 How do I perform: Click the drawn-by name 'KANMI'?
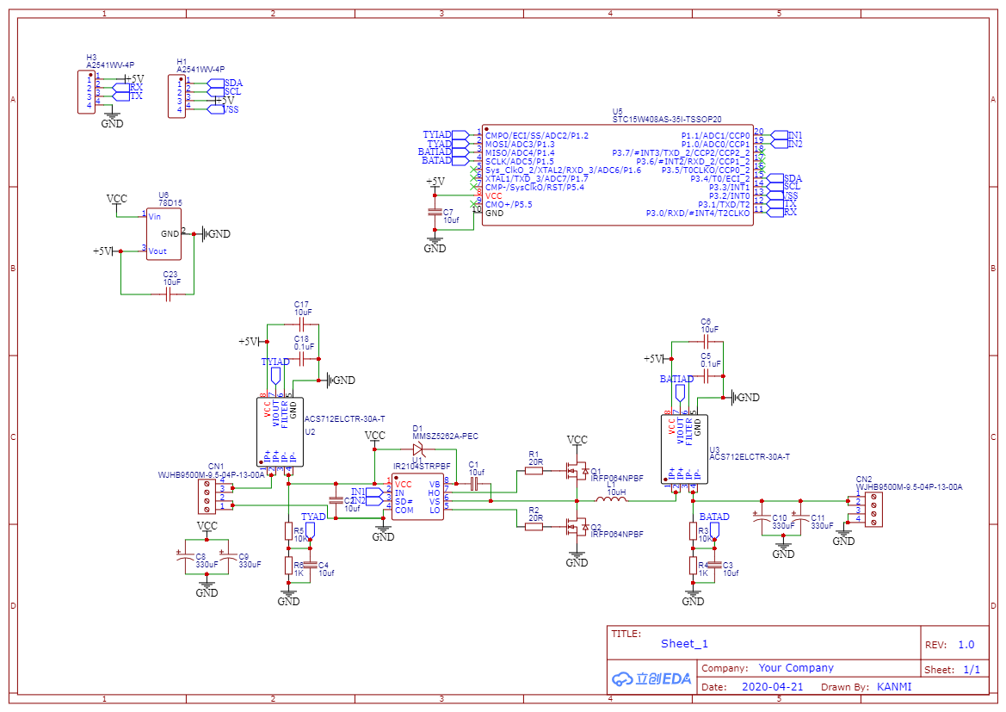pyautogui.click(x=894, y=686)
